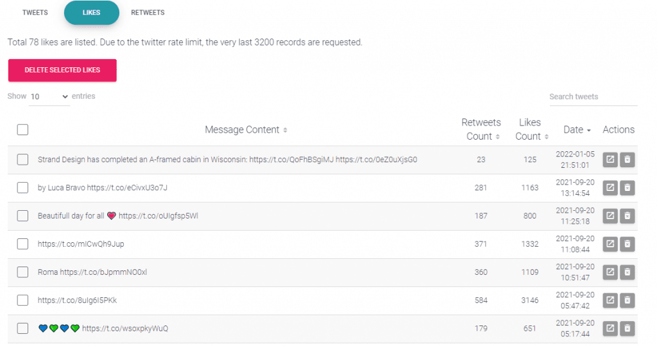Viewport: 657px width, 346px height.
Task: Check the box for the Roma tweet
Action: point(22,272)
